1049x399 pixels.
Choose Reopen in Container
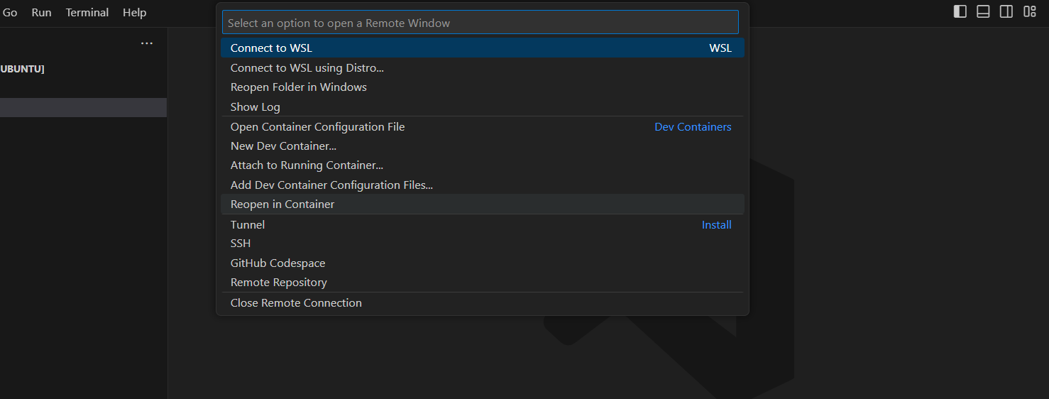tap(483, 204)
